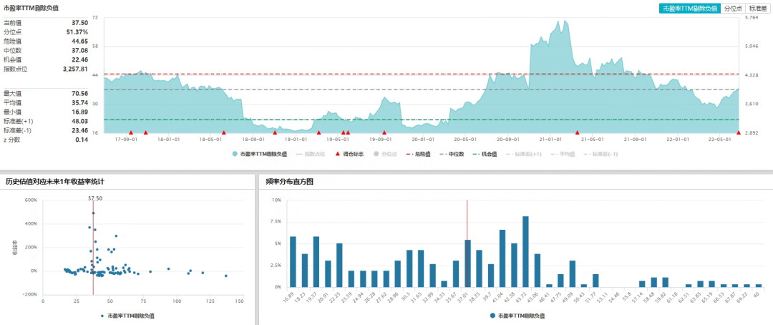The height and width of the screenshot is (325, 773).
Task: Show the 标准差(-1) legend line
Action: pyautogui.click(x=601, y=154)
